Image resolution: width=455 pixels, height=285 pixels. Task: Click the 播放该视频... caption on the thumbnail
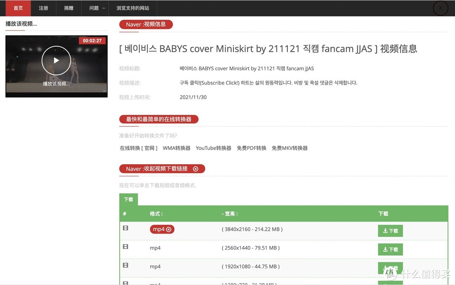(56, 84)
